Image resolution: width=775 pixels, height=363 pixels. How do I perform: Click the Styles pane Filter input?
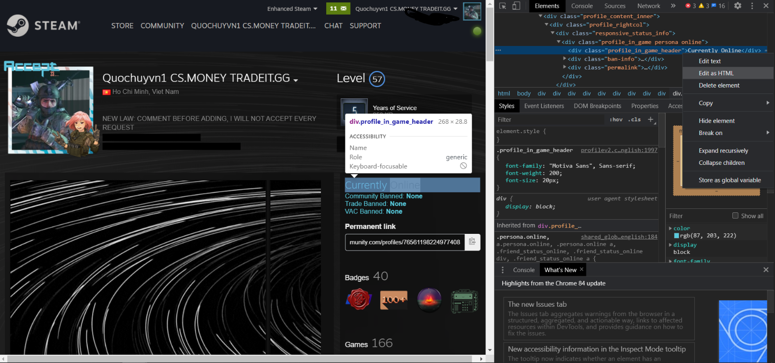pos(549,120)
